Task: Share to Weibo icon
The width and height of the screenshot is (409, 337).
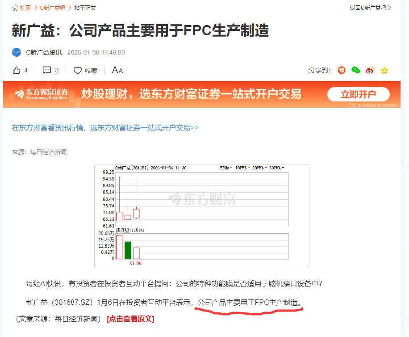Action: point(370,70)
